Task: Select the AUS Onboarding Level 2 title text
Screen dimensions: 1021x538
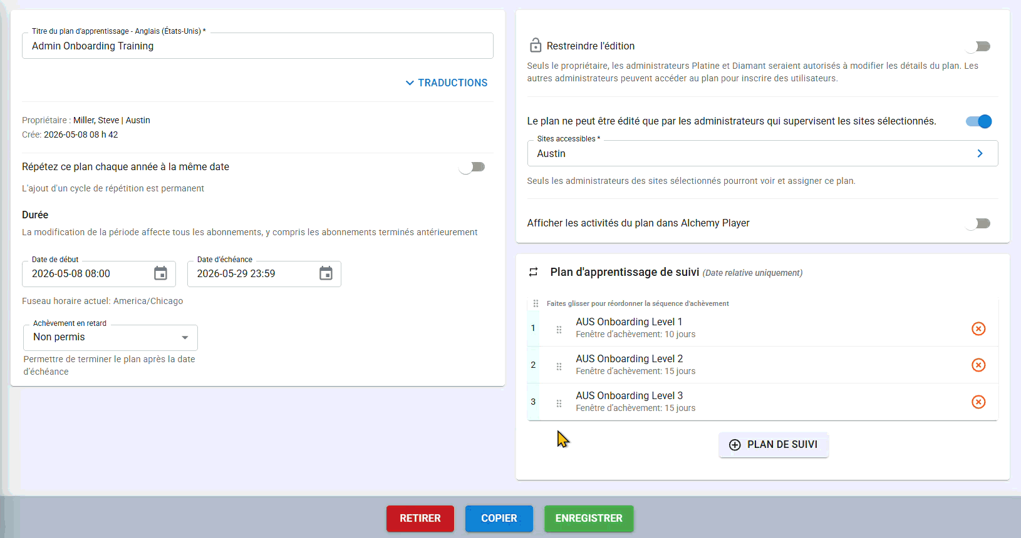Action: pos(630,358)
